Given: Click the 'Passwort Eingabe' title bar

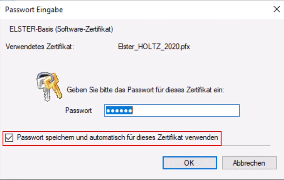Looking at the screenshot, I should click(34, 9).
